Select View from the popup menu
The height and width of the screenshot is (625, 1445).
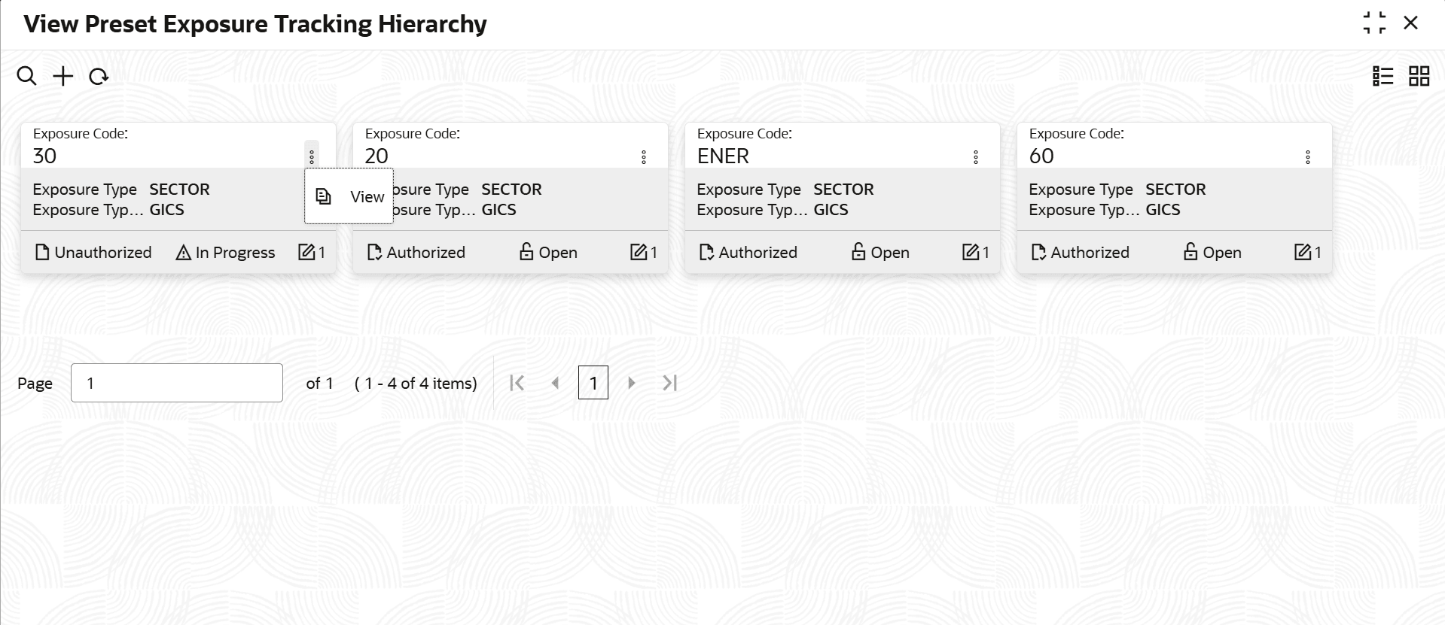[x=349, y=196]
